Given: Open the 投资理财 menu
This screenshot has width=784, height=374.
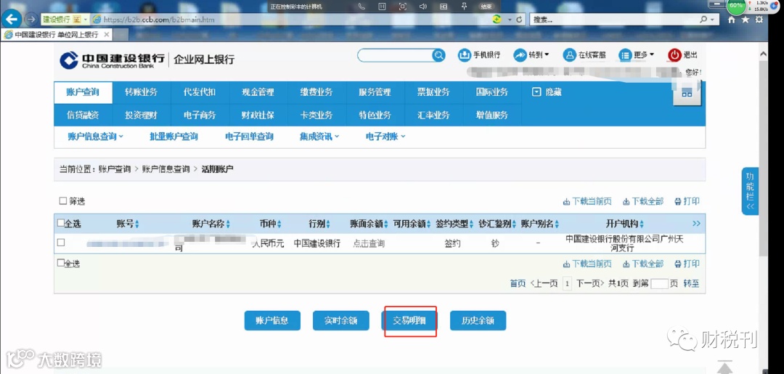Looking at the screenshot, I should (x=142, y=115).
